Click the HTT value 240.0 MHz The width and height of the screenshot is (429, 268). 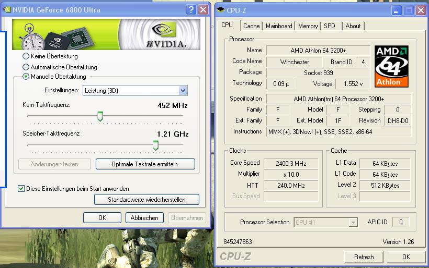coord(291,186)
